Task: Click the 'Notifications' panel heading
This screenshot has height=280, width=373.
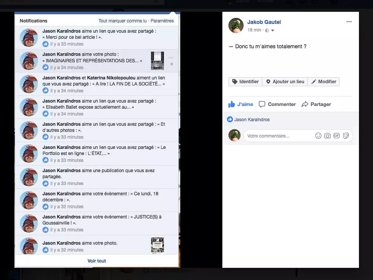Action: [33, 21]
